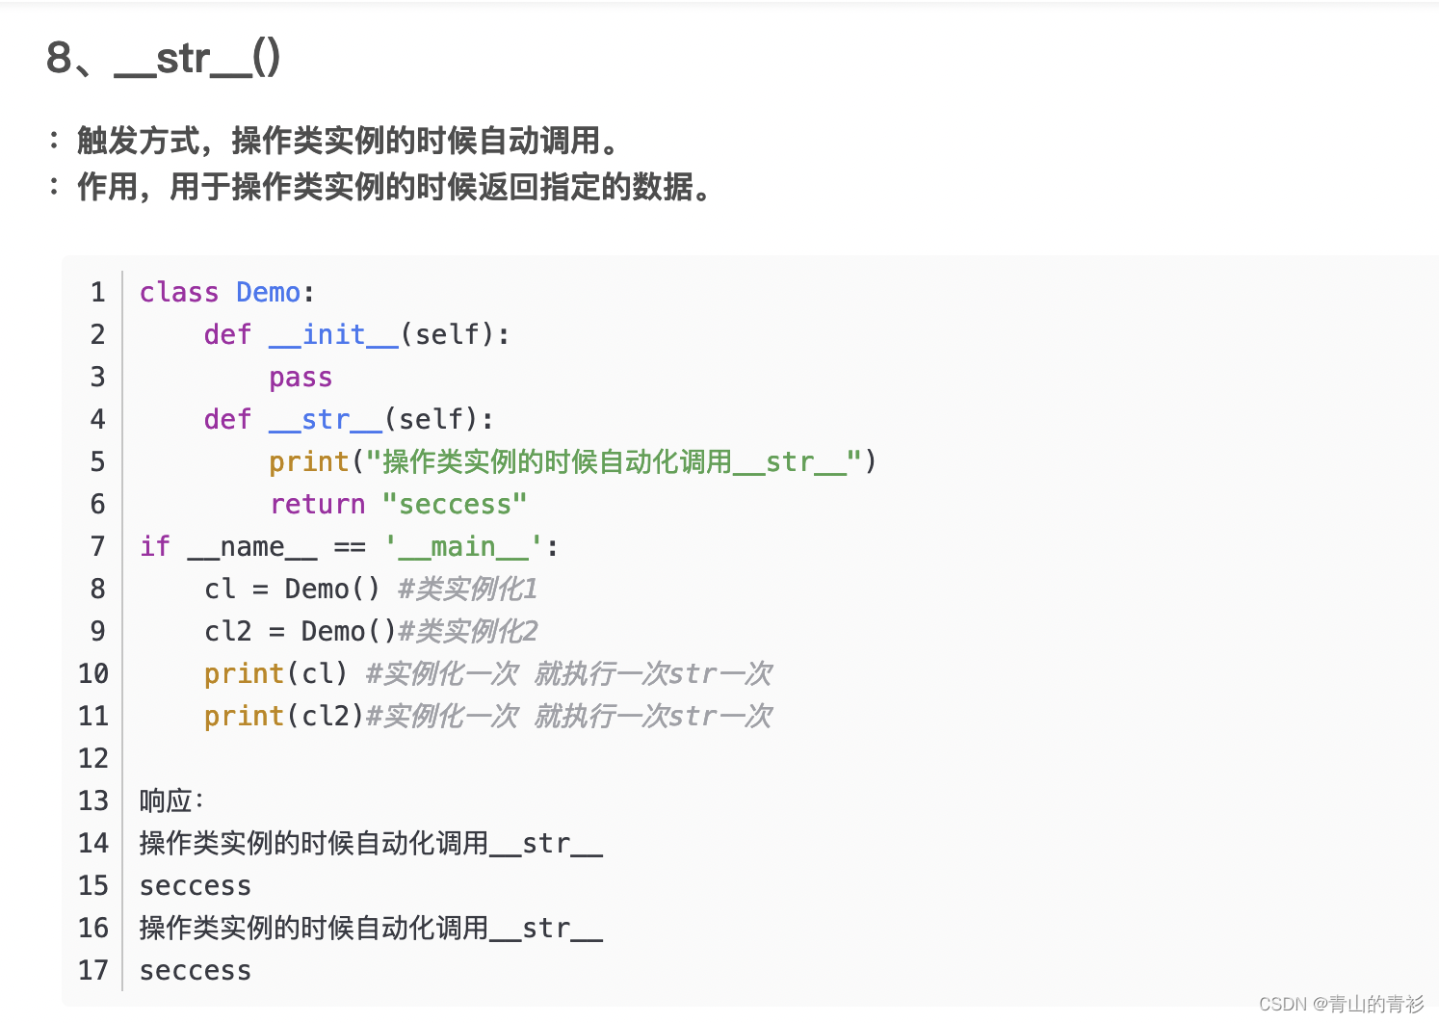Click the line 'print(cl)' on line 10
This screenshot has height=1023, width=1439.
(488, 673)
